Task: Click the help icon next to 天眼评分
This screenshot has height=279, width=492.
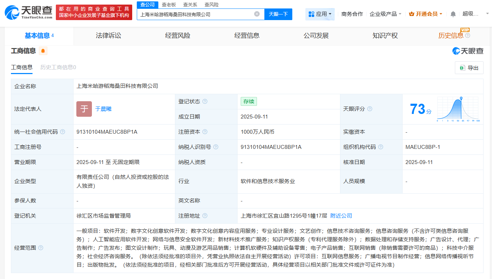Action: coord(370,109)
